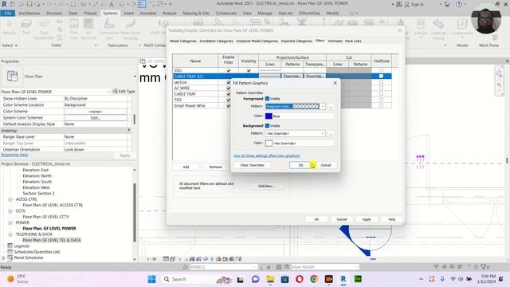Toggle Halftone checkbox for Small Power Wire row
This screenshot has height=287, width=510.
(x=381, y=105)
